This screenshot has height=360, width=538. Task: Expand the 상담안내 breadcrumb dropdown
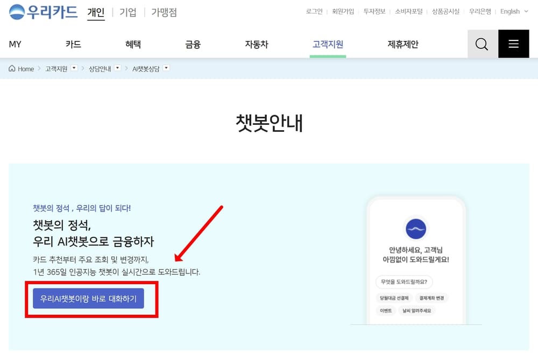(x=118, y=68)
